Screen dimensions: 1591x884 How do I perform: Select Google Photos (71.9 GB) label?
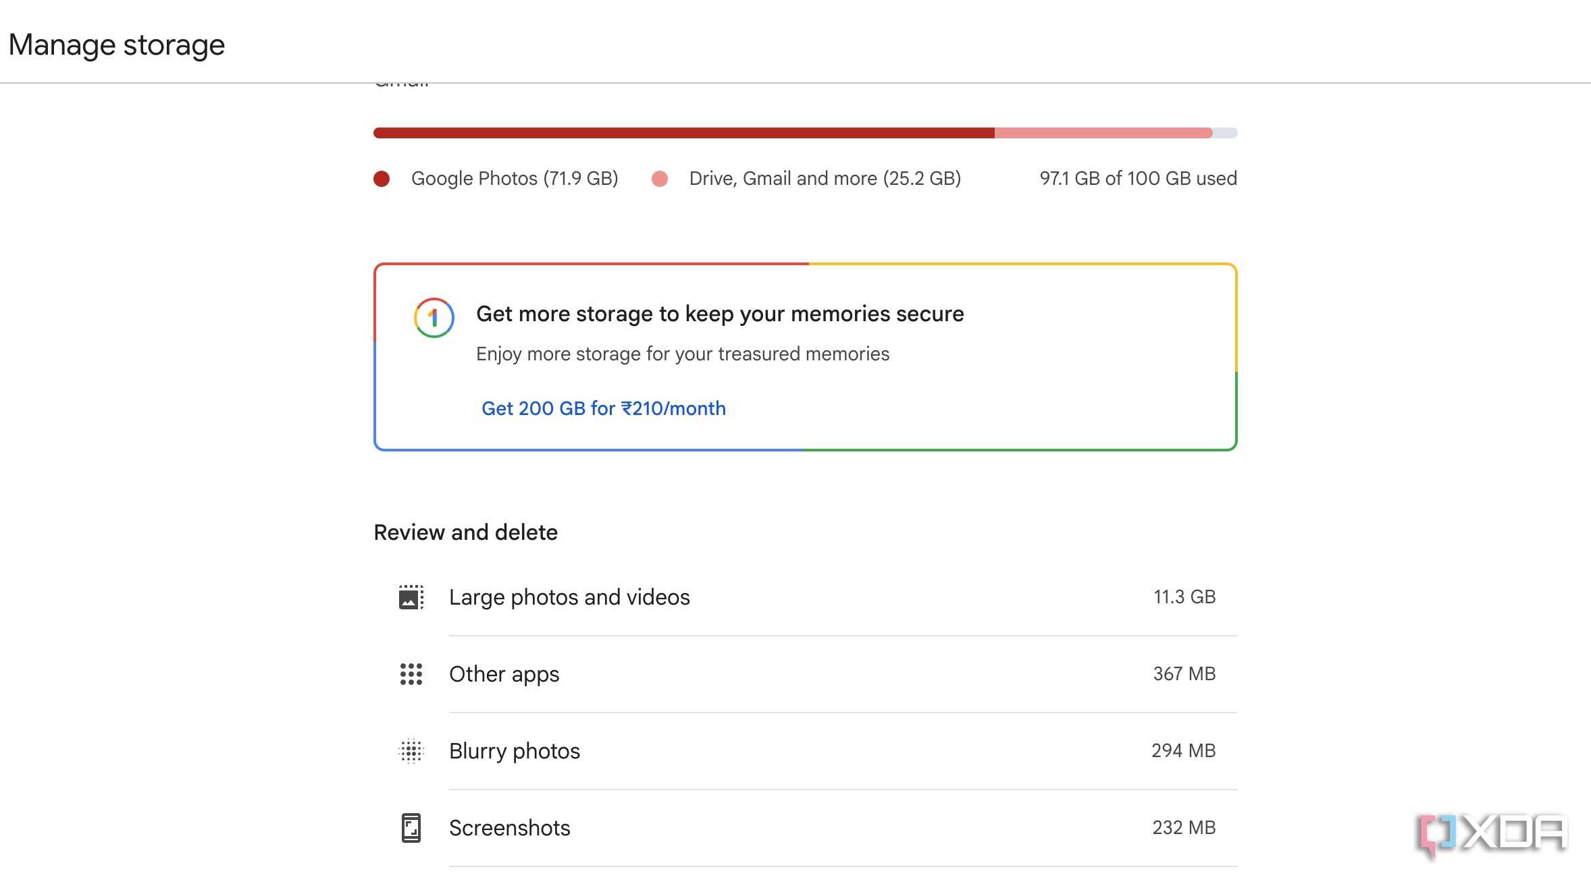coord(515,179)
